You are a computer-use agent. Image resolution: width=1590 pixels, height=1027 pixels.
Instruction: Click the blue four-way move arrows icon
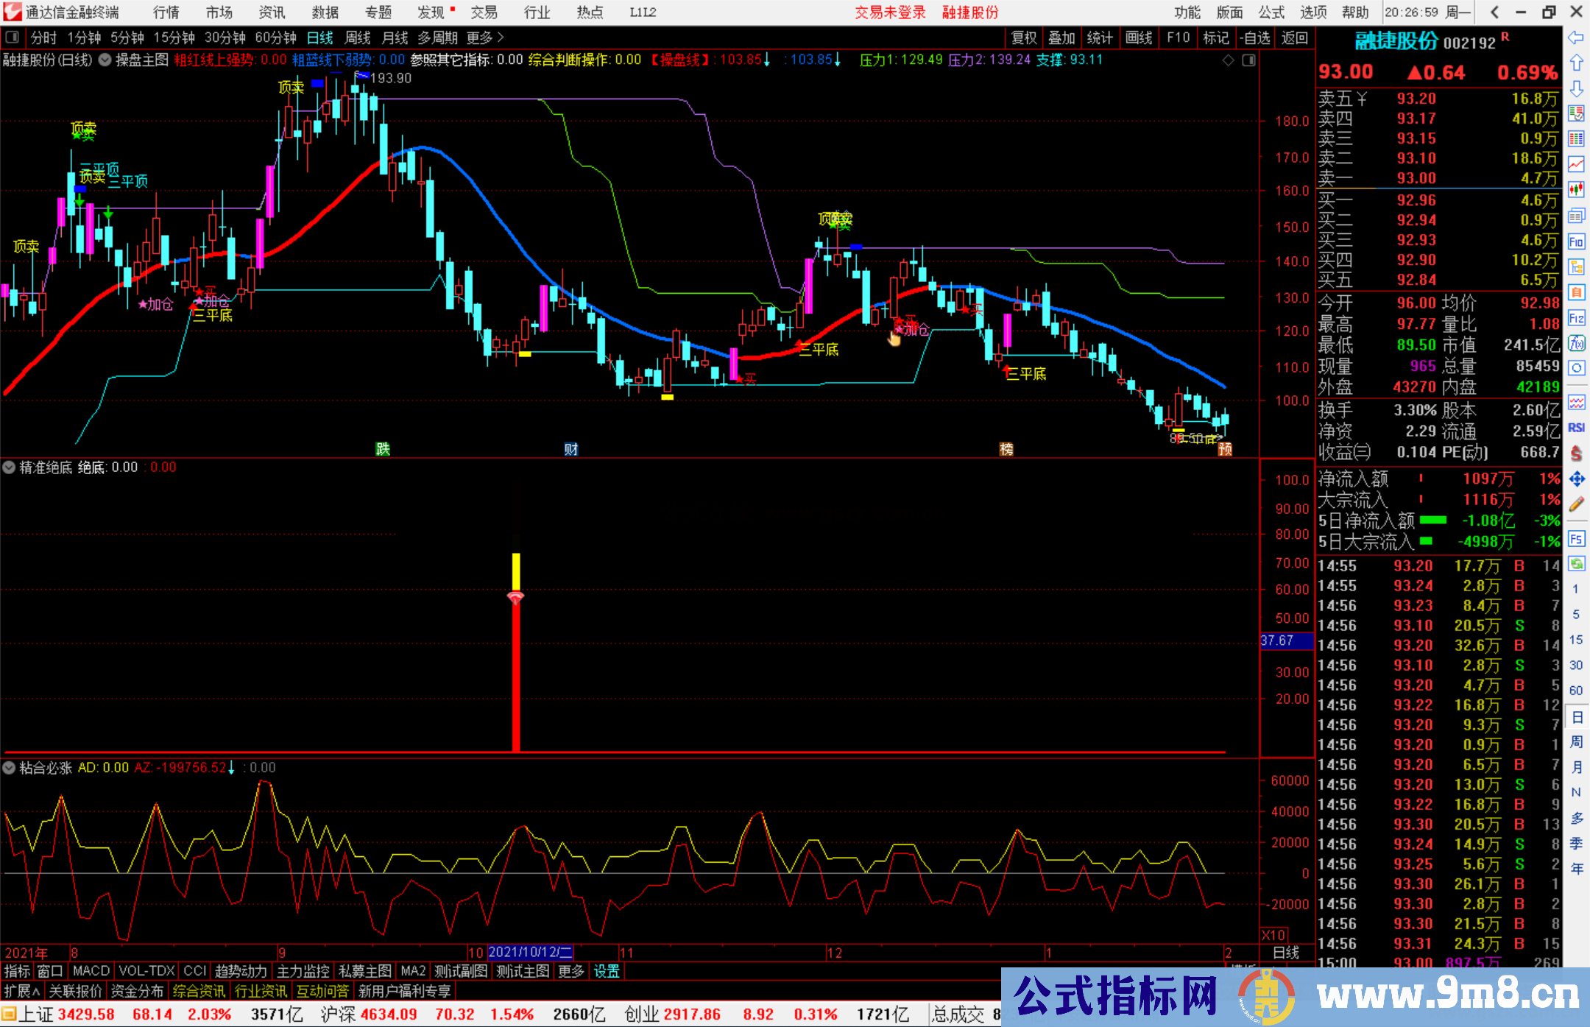tap(1576, 479)
